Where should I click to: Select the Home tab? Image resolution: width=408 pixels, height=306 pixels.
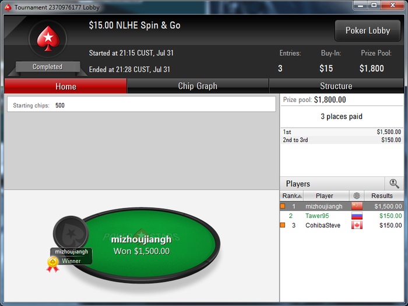(x=65, y=86)
